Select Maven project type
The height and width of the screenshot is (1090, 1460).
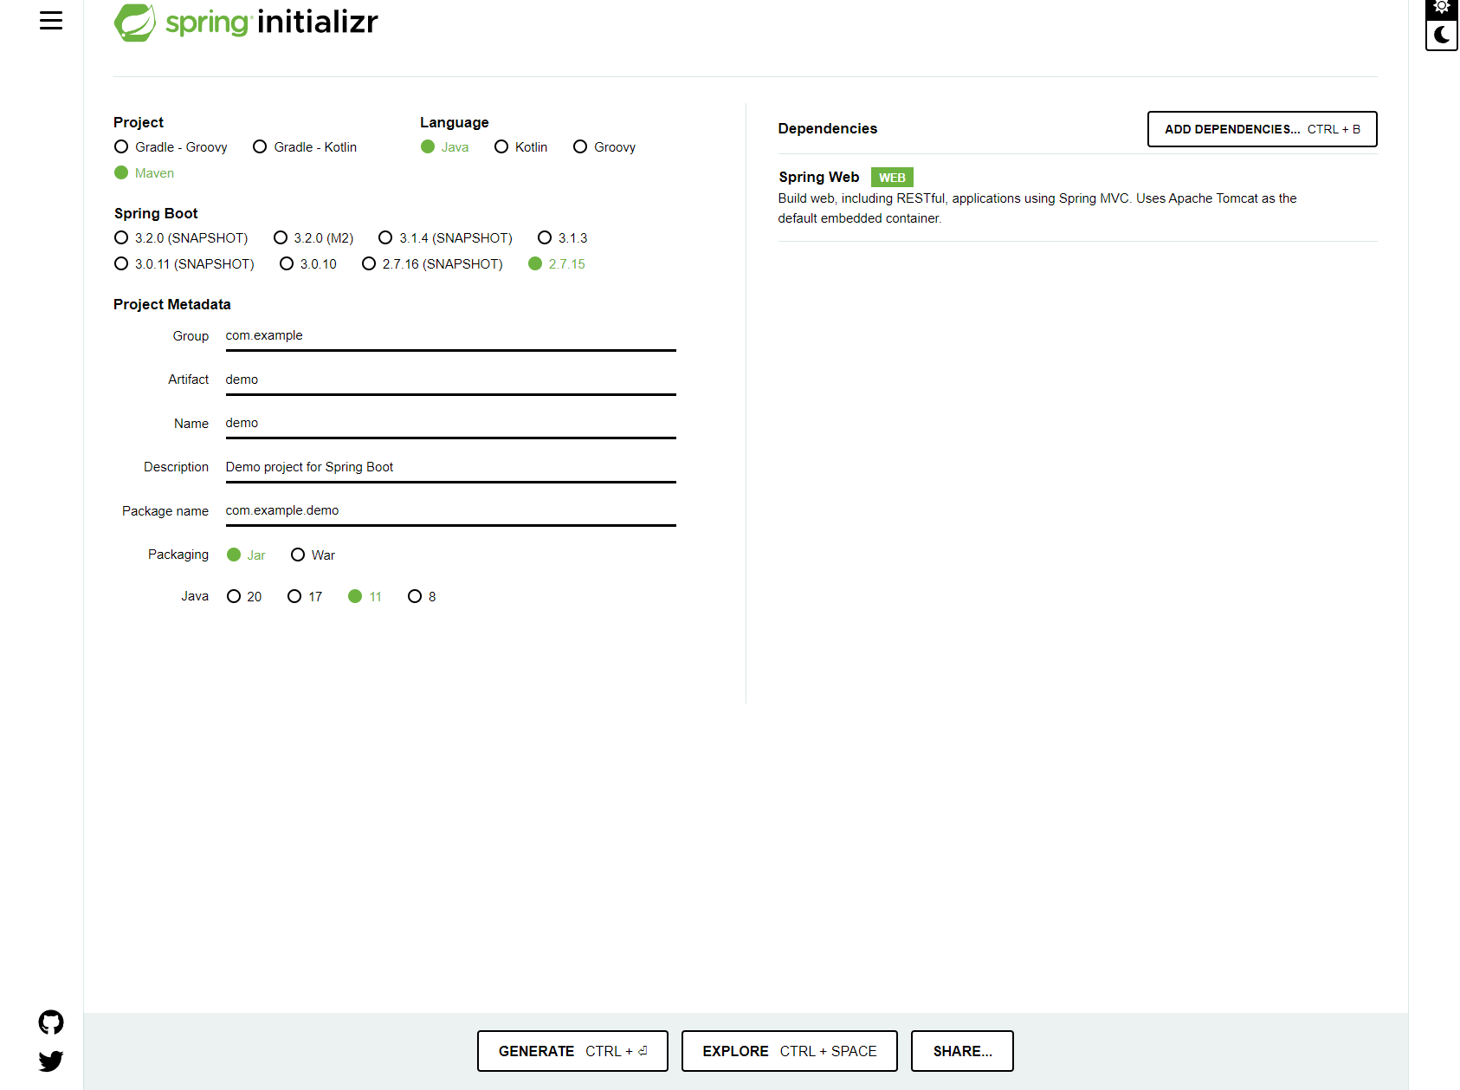[145, 173]
